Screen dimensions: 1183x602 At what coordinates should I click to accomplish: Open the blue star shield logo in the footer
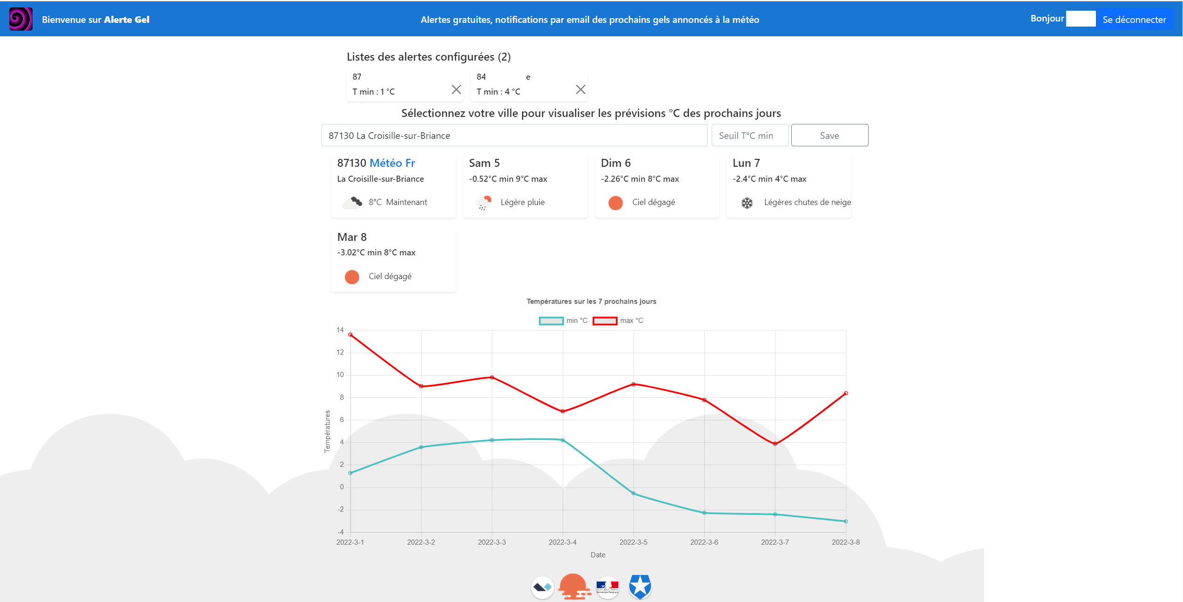(640, 587)
